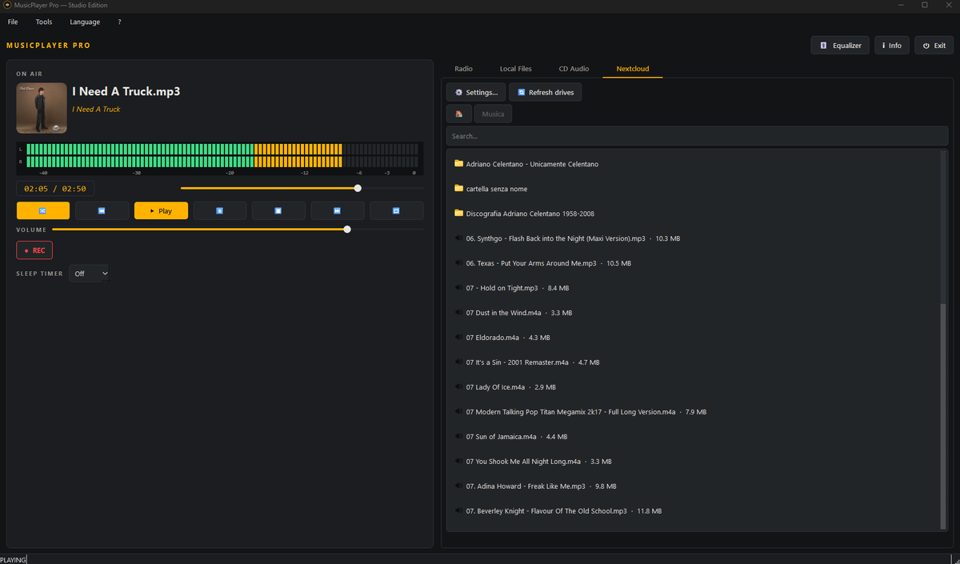
Task: Start recording with the REC button
Action: point(34,250)
